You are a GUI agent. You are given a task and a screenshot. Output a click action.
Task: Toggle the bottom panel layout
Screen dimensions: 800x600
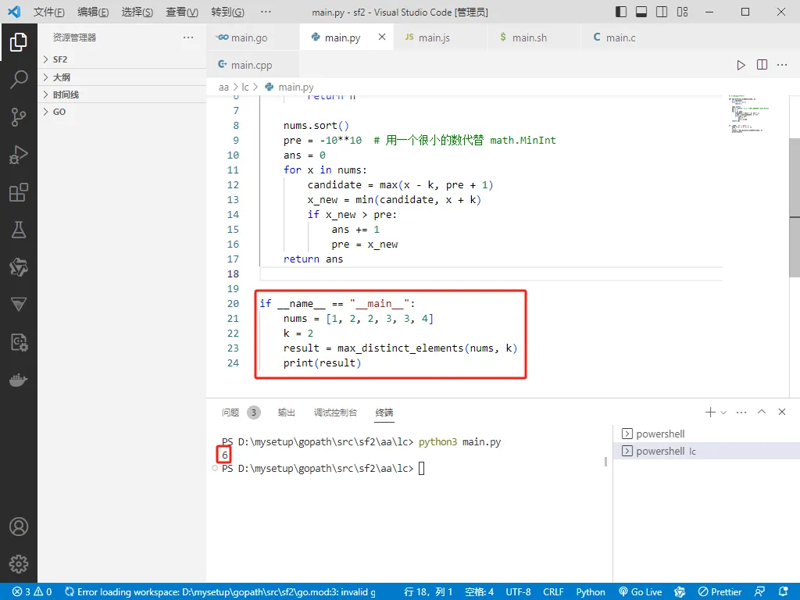point(641,12)
